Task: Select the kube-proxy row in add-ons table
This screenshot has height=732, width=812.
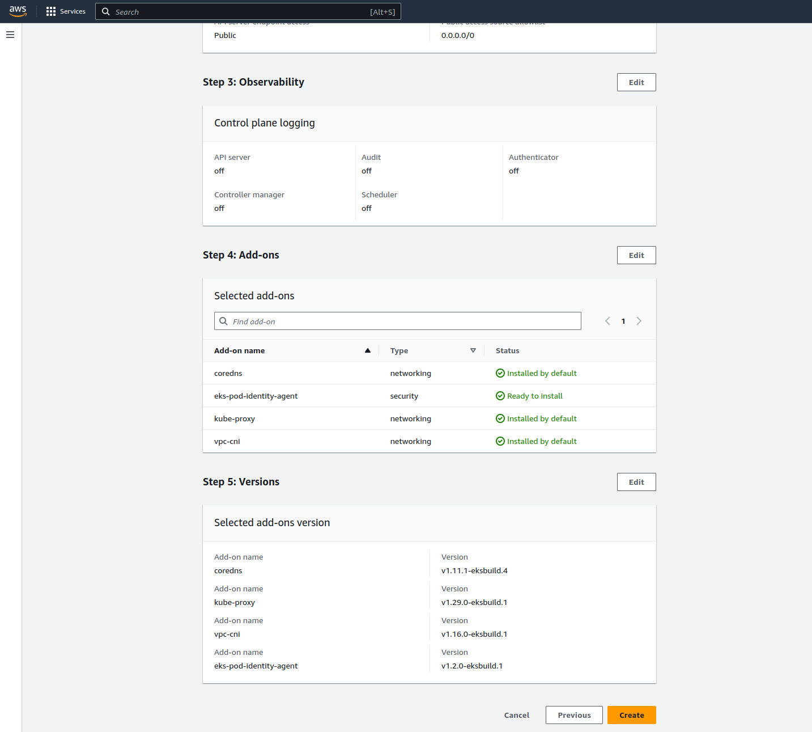Action: point(430,418)
